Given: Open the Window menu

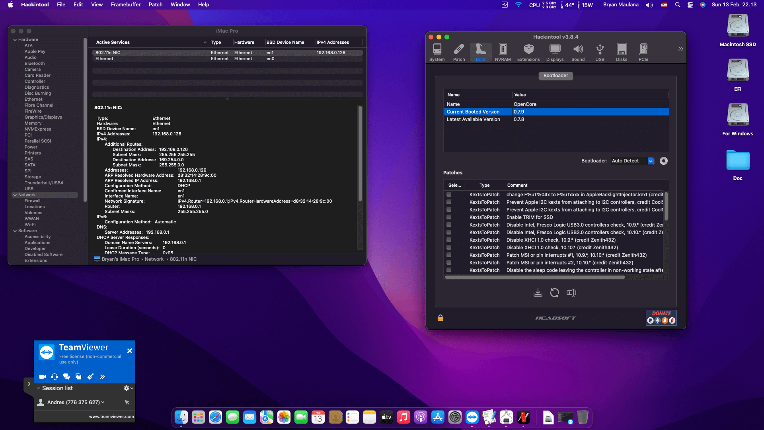Looking at the screenshot, I should pyautogui.click(x=180, y=5).
